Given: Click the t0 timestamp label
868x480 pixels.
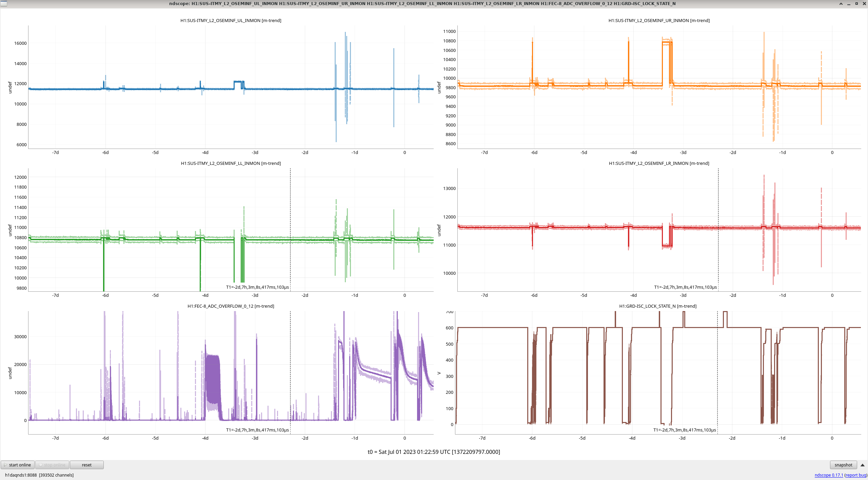Looking at the screenshot, I should point(434,452).
